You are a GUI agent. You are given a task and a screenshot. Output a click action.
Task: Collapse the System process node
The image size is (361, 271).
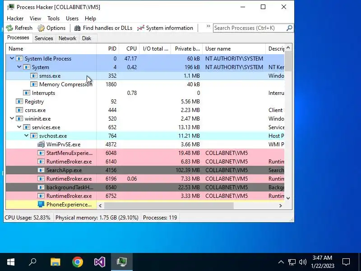pyautogui.click(x=19, y=67)
